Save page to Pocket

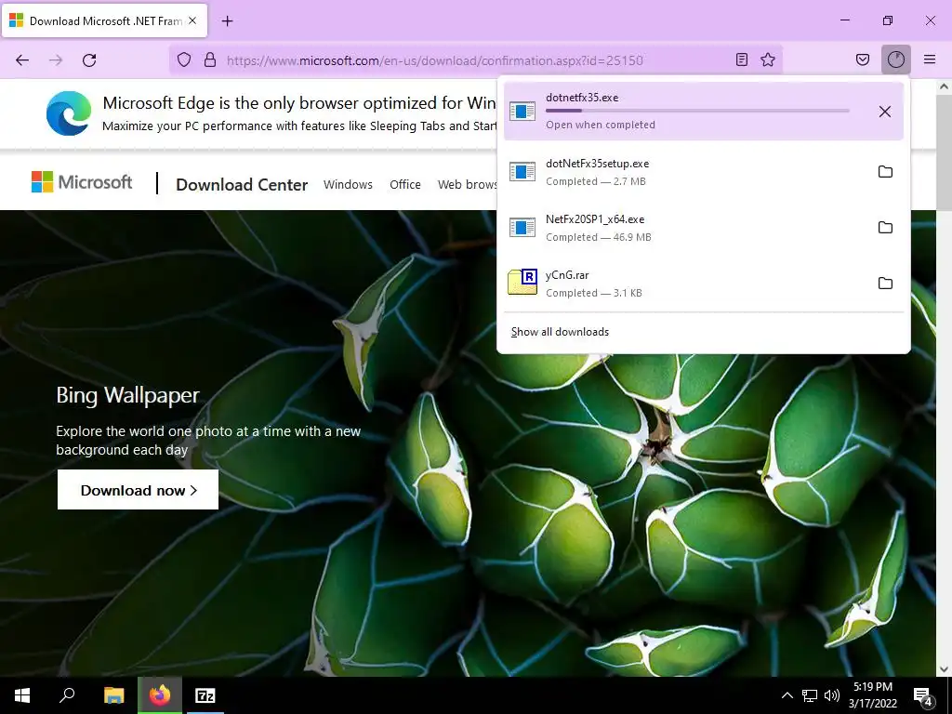click(x=863, y=59)
